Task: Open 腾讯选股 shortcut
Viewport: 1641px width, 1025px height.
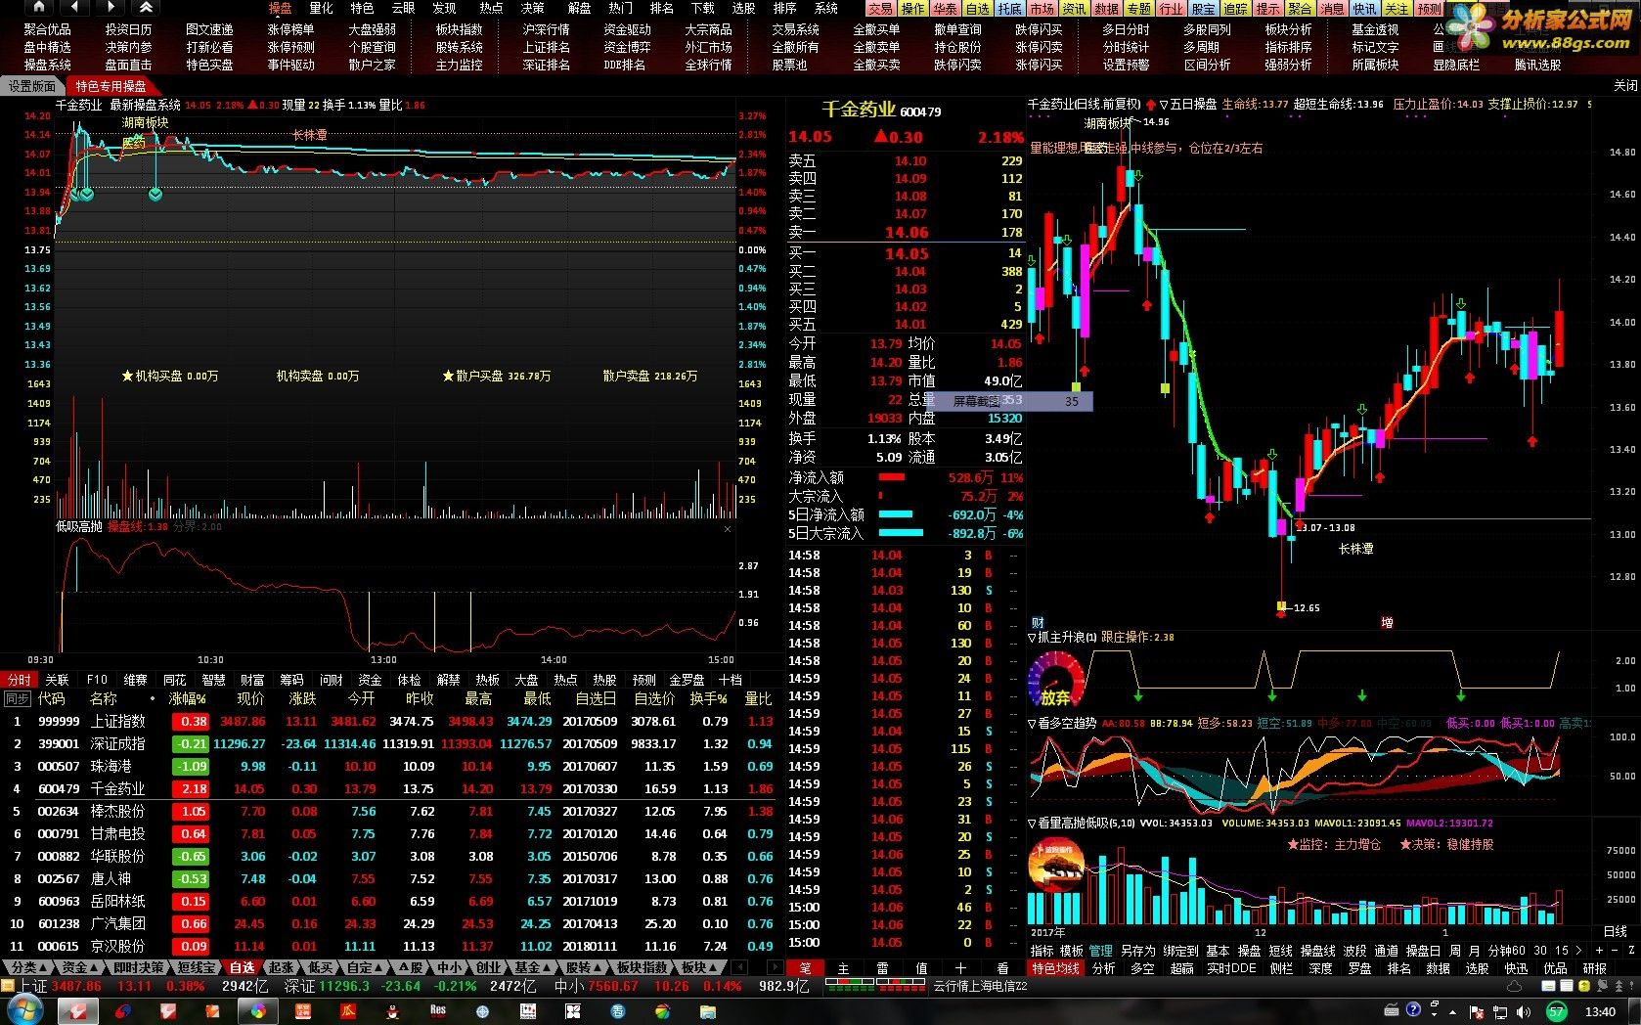Action: click(1537, 65)
